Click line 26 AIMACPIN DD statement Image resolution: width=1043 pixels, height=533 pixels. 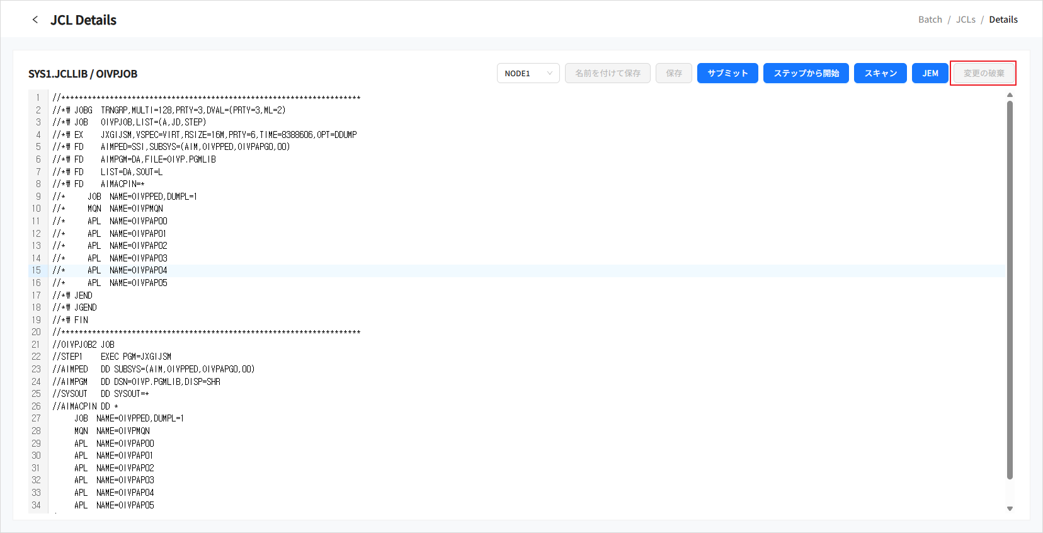click(x=85, y=406)
